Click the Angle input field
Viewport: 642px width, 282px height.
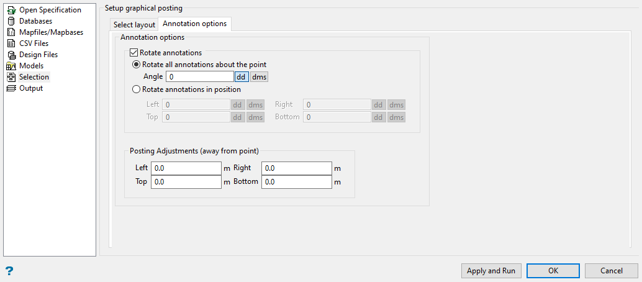[x=199, y=77]
